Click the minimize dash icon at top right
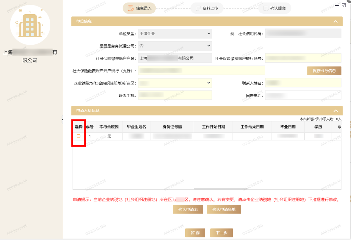351x240 pixels. pyautogui.click(x=337, y=6)
